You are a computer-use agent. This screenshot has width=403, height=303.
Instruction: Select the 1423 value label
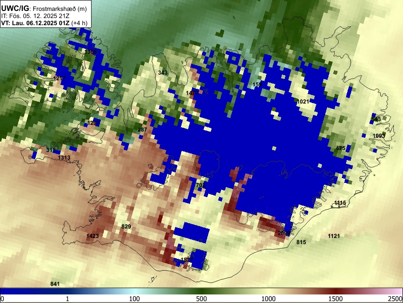point(92,236)
